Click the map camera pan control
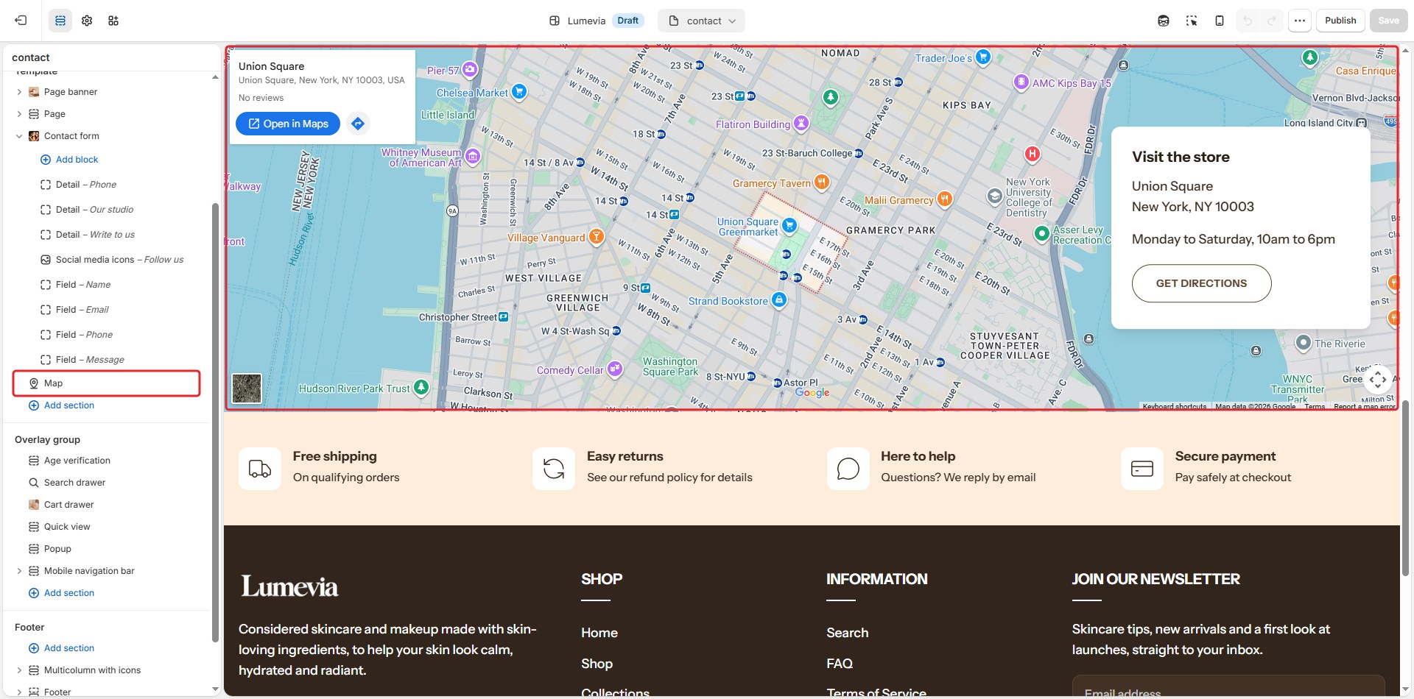1414x699 pixels. [x=1378, y=380]
